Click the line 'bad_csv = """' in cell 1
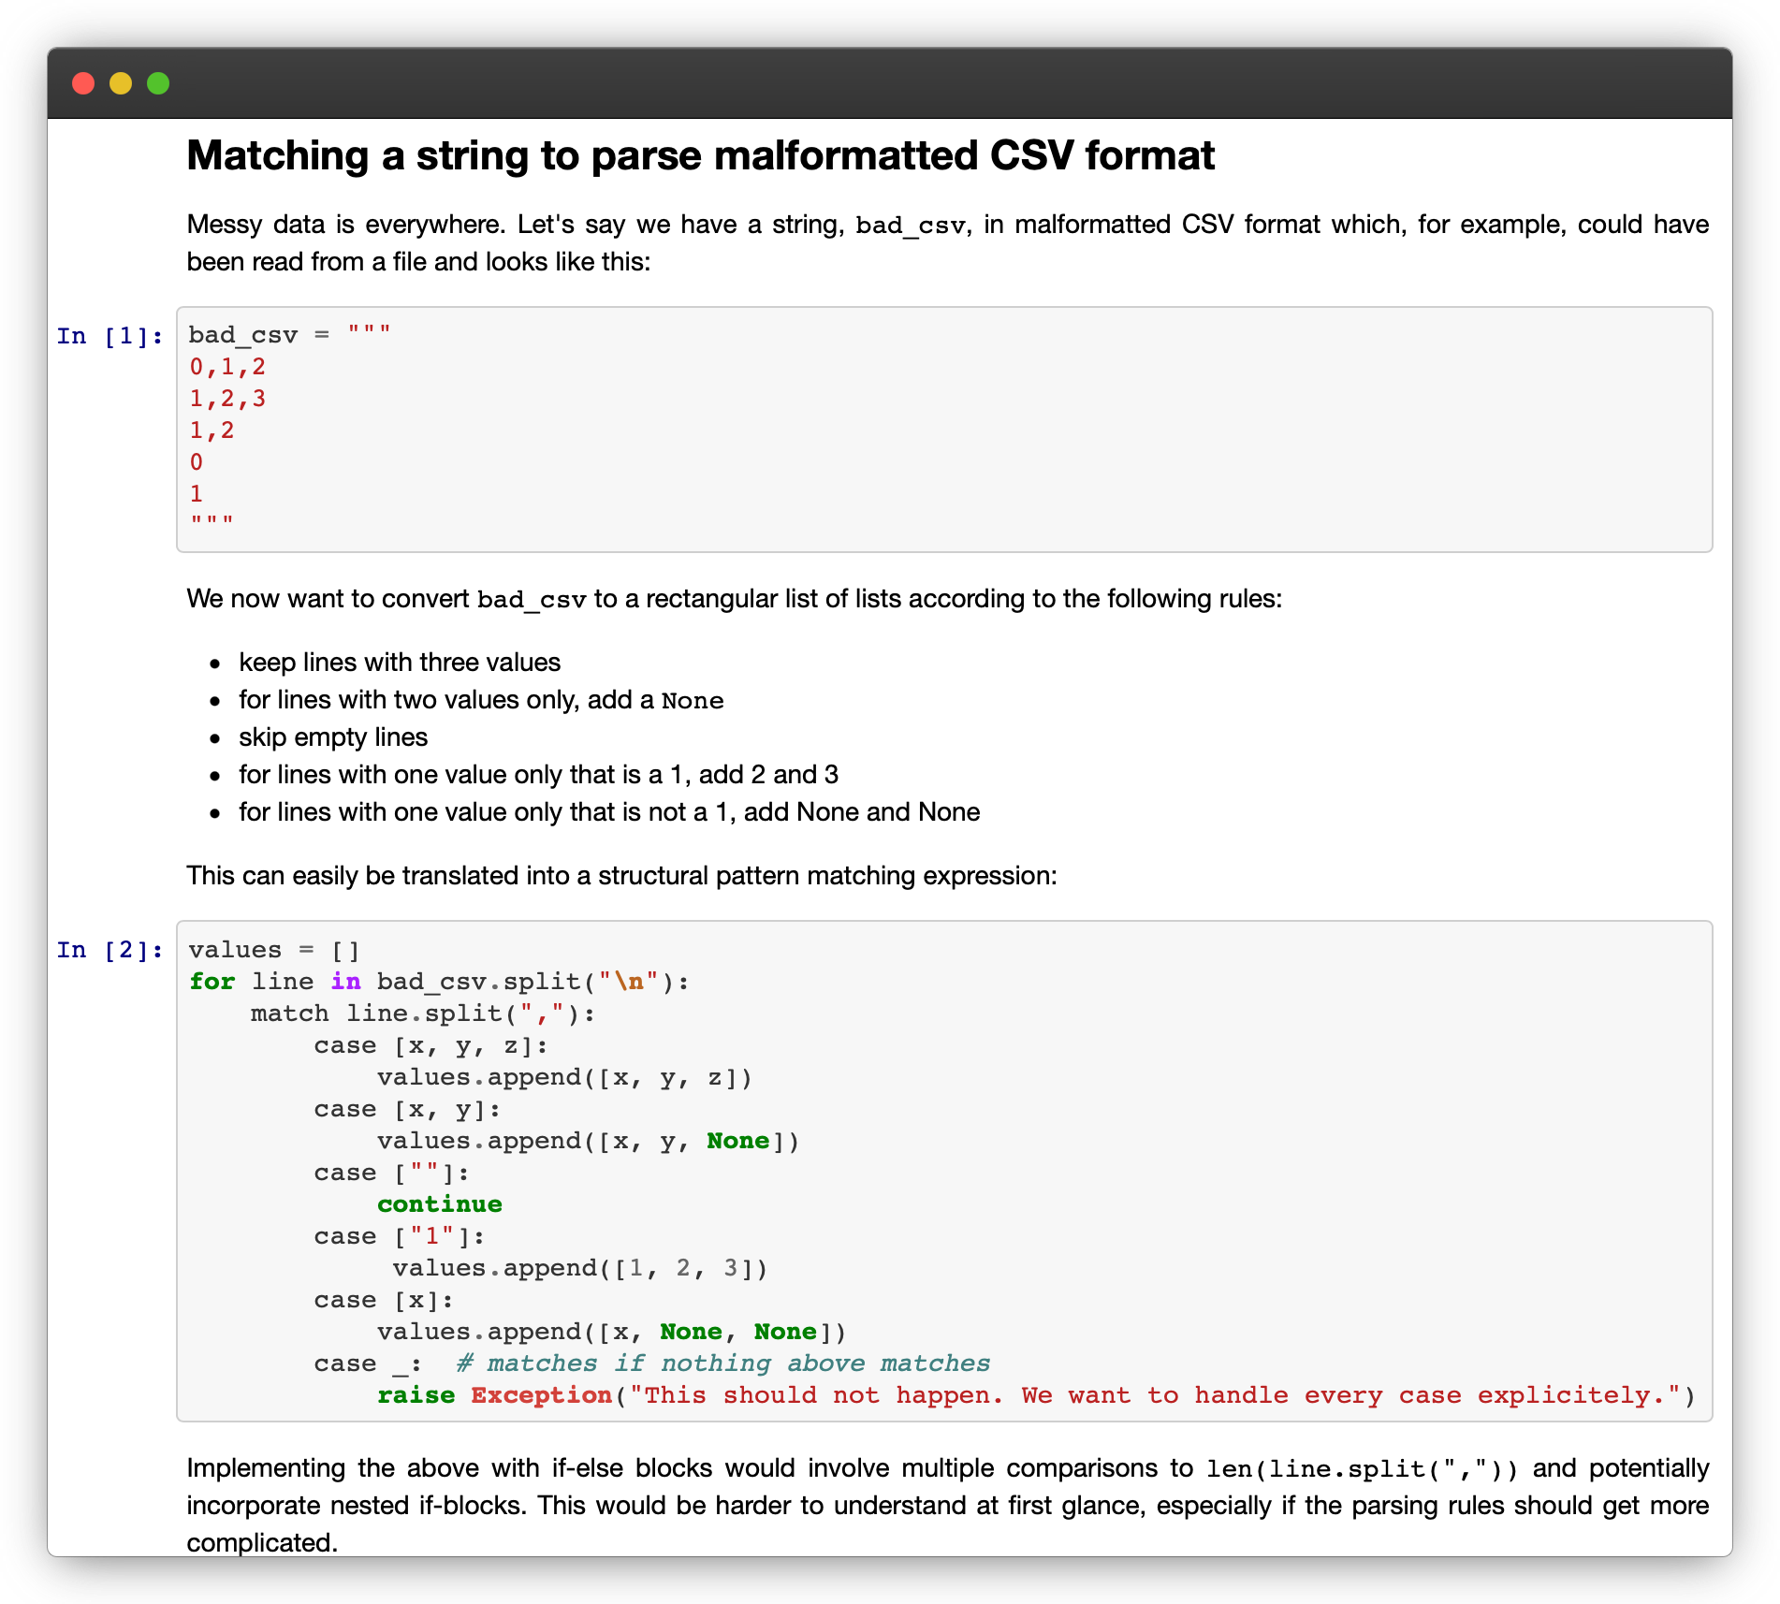 (x=289, y=335)
